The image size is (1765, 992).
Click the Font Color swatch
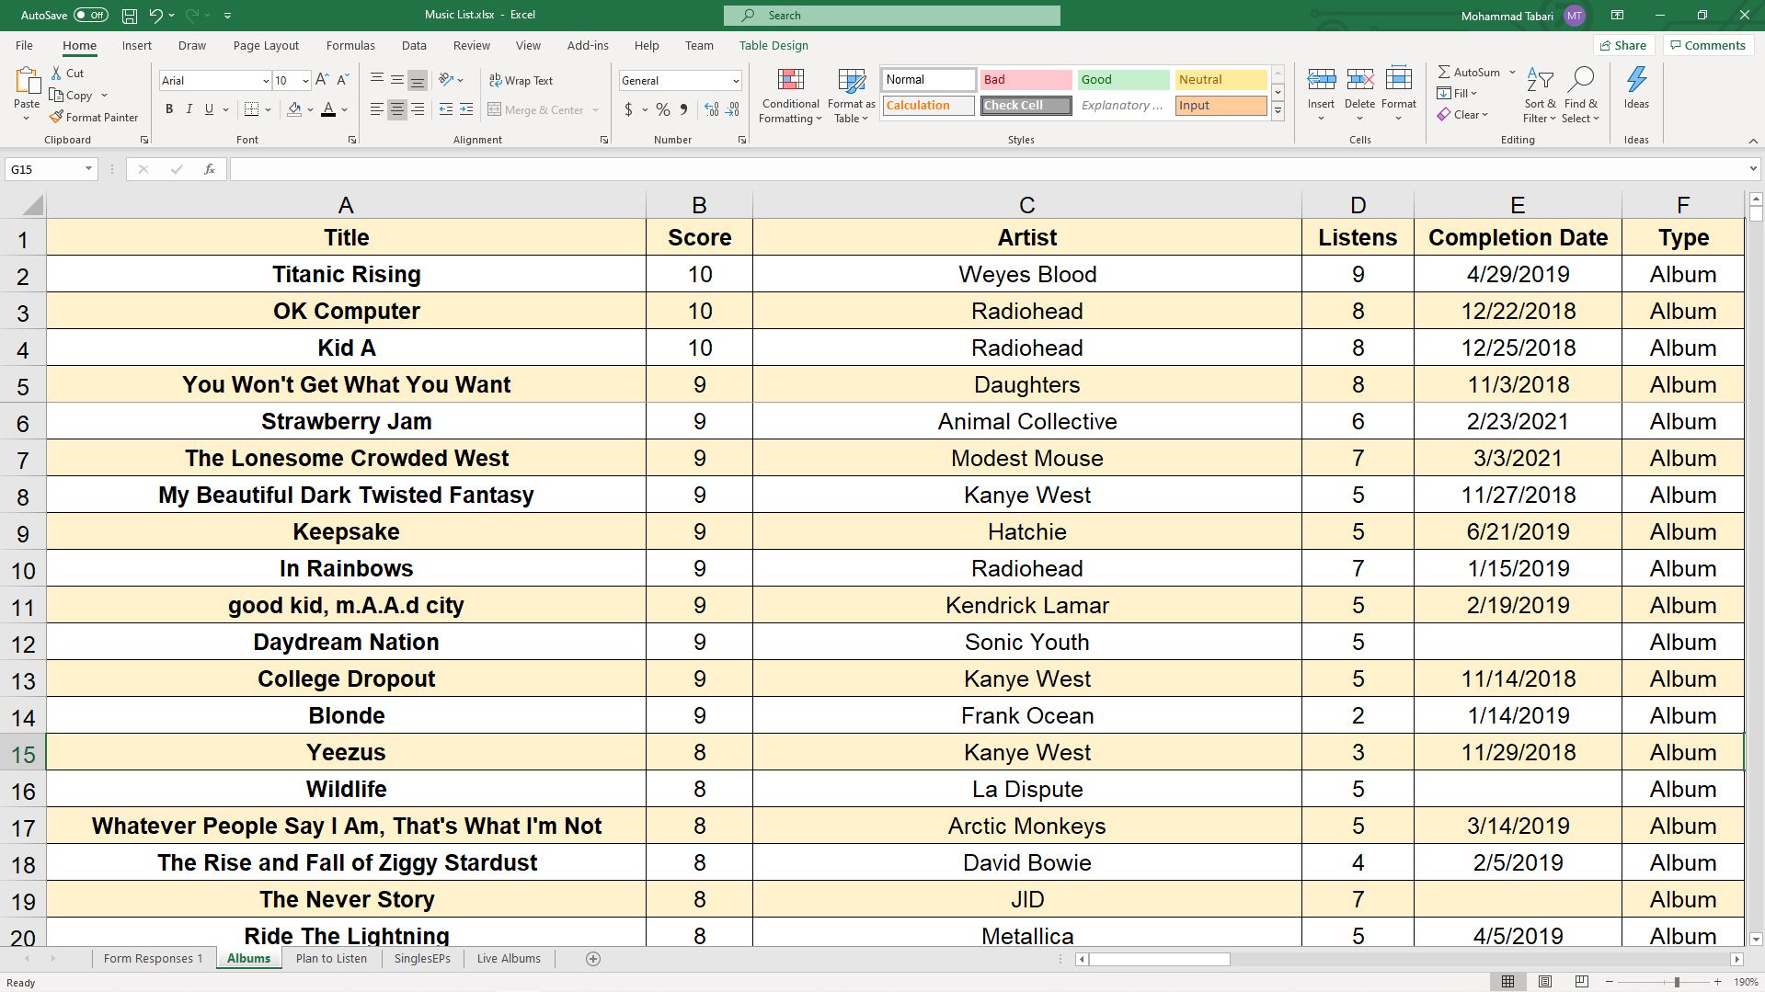(x=329, y=109)
